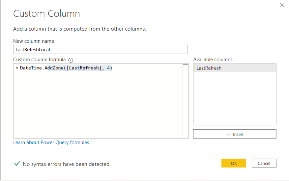Screen dimensions: 289x181
Task: Place cursor on DateTime in the formula
Action: [x=31, y=68]
